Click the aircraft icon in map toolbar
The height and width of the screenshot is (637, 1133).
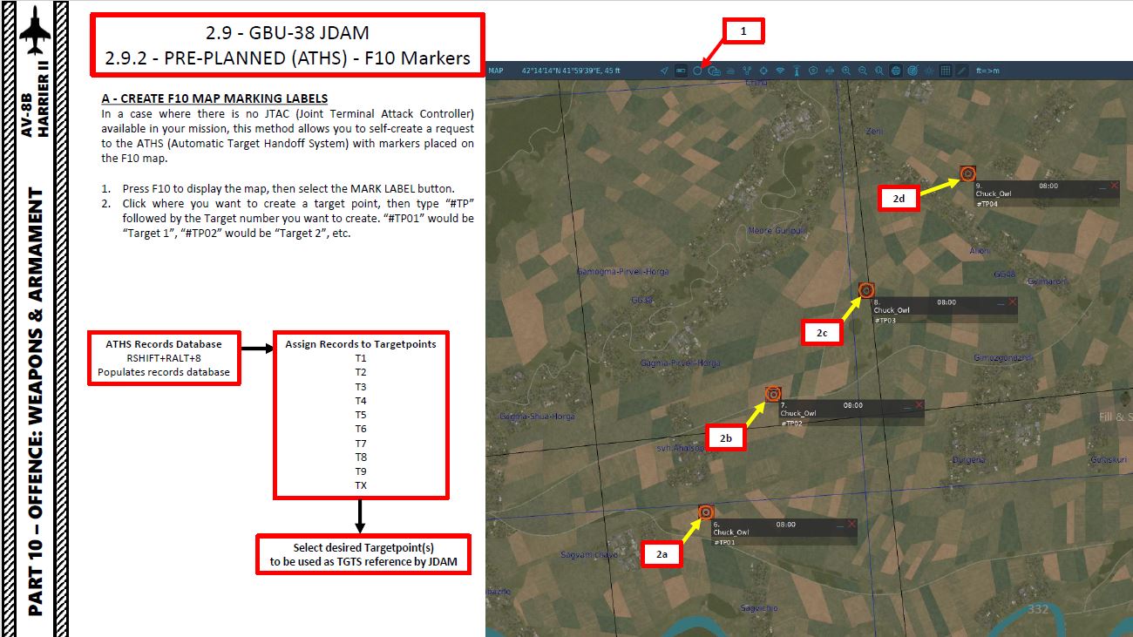[x=830, y=71]
